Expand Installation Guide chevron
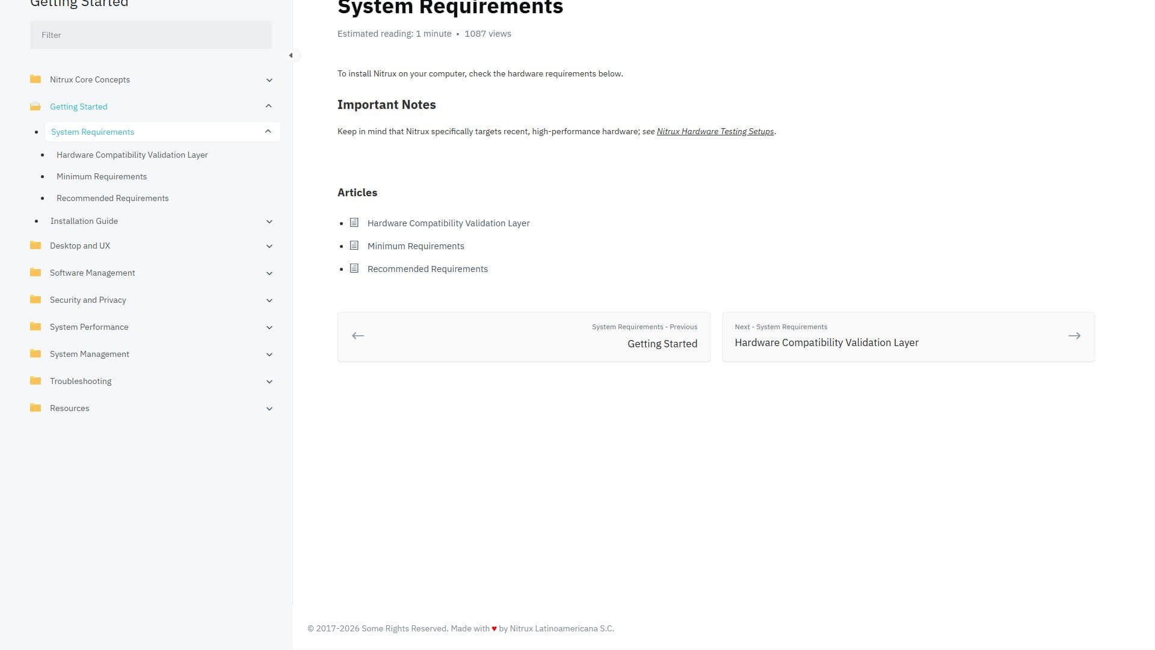Viewport: 1155px width, 650px height. click(269, 221)
